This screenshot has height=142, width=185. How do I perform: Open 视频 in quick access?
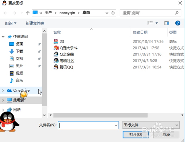(x=19, y=73)
